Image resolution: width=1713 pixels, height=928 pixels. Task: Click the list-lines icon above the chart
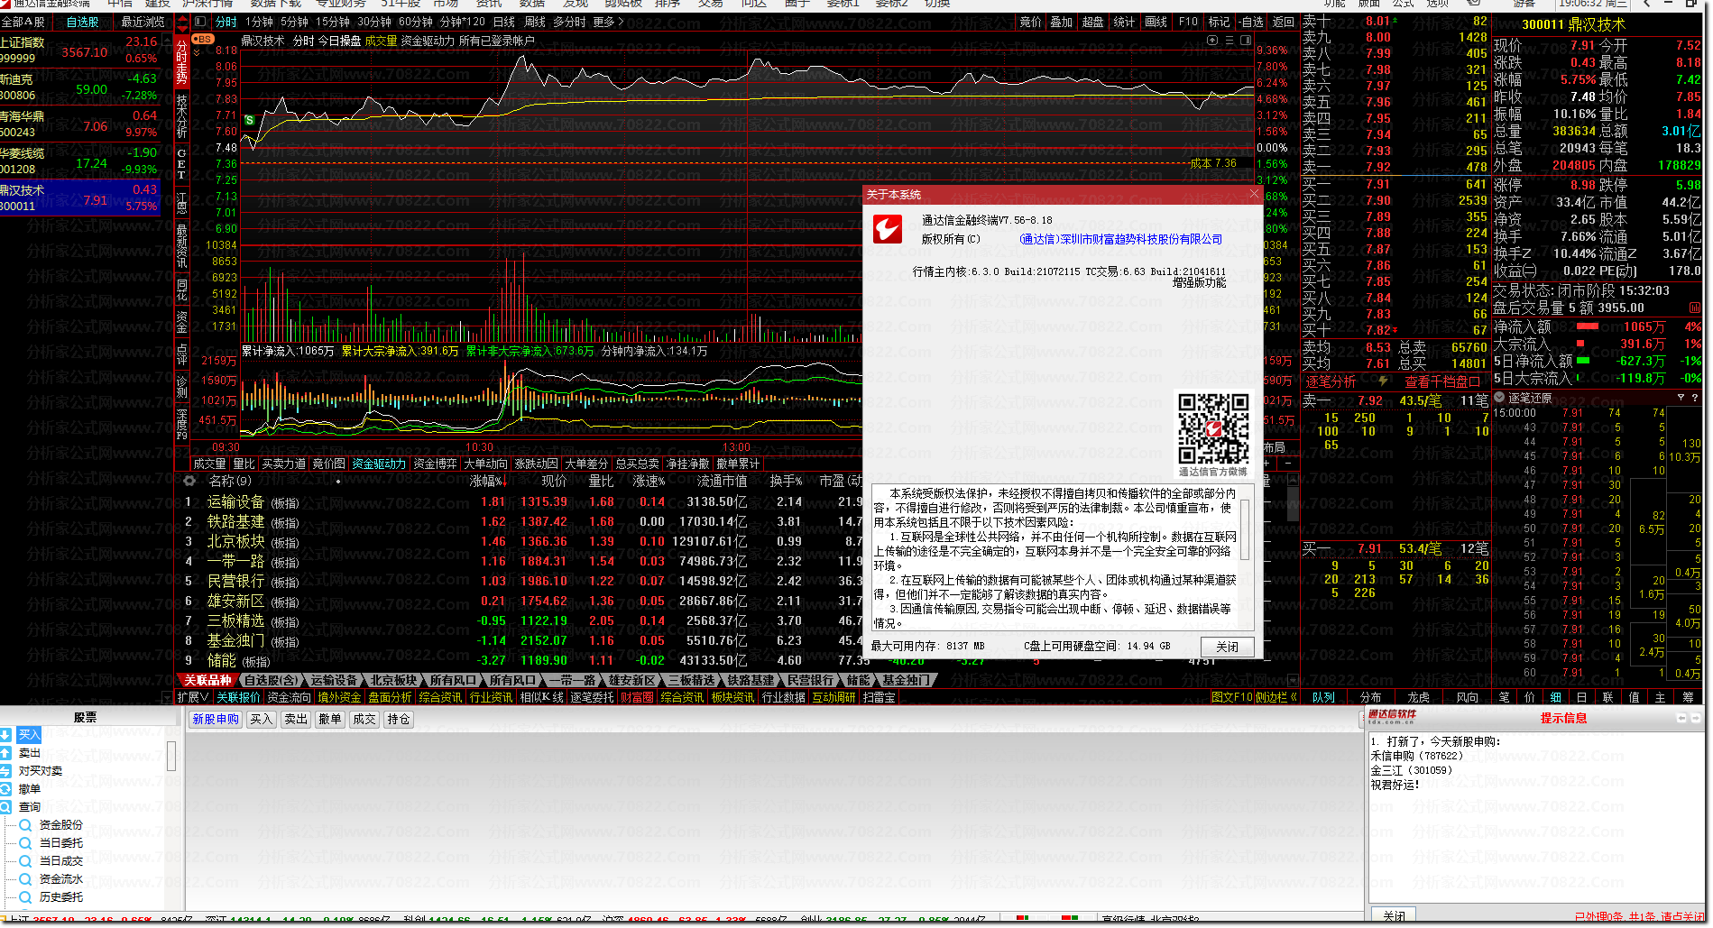[1229, 41]
